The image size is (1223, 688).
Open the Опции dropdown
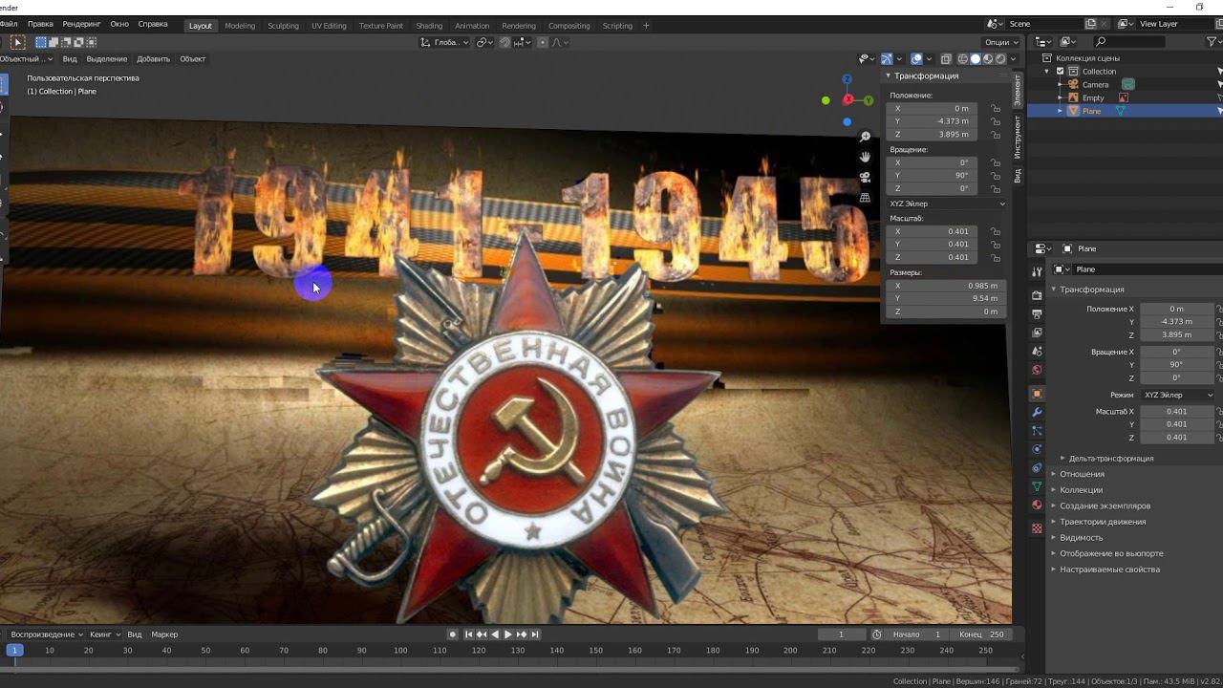click(1000, 42)
